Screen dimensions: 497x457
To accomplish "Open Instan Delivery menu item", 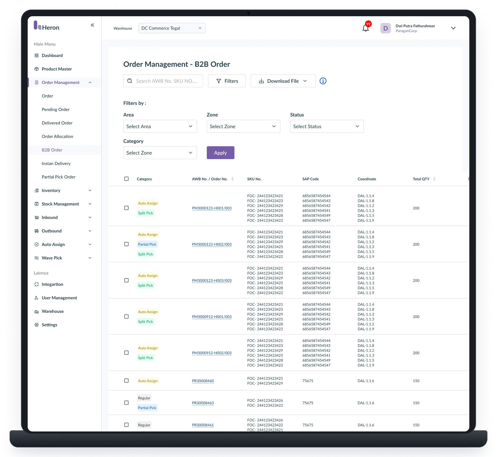I will coord(56,164).
